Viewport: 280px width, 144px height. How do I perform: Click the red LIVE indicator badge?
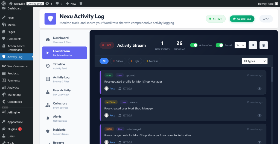click(107, 45)
